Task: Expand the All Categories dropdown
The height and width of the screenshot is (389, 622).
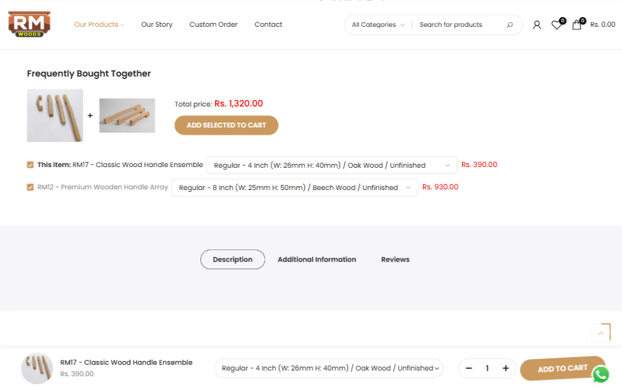Action: tap(378, 25)
